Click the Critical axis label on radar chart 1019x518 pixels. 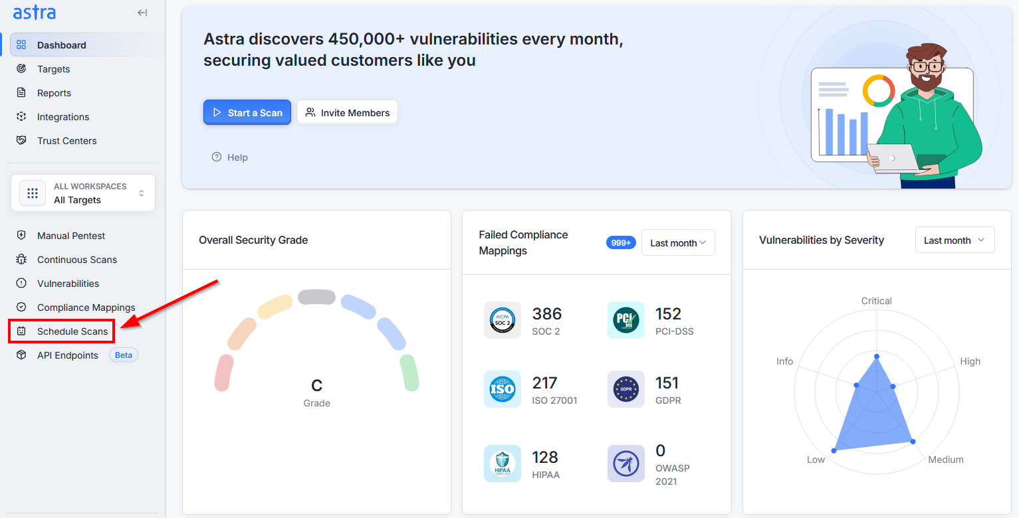tap(877, 301)
